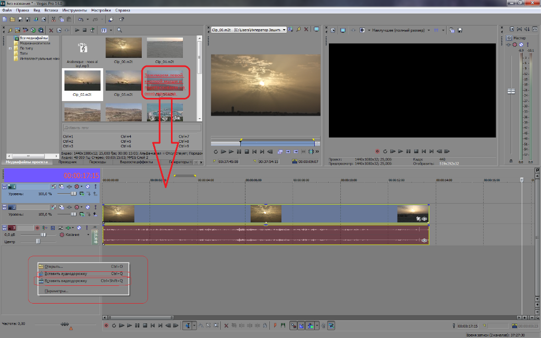Click the audio track 3 volume slider handle
541x338 pixels.
point(43,235)
